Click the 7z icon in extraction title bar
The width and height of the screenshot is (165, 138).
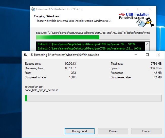(x=26, y=55)
